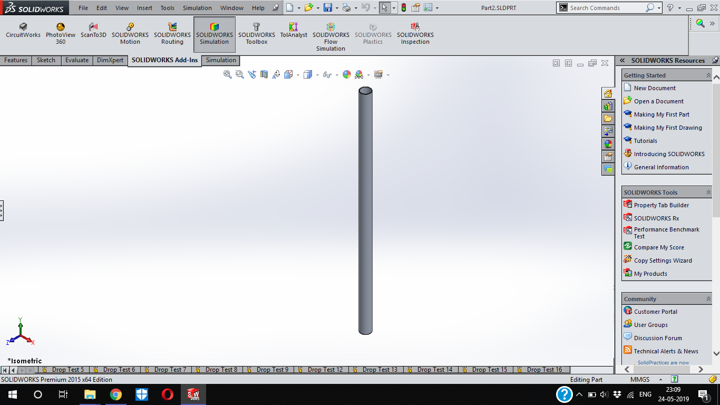The image size is (720, 405).
Task: Click the TolAnalyst add-in icon
Action: (294, 31)
